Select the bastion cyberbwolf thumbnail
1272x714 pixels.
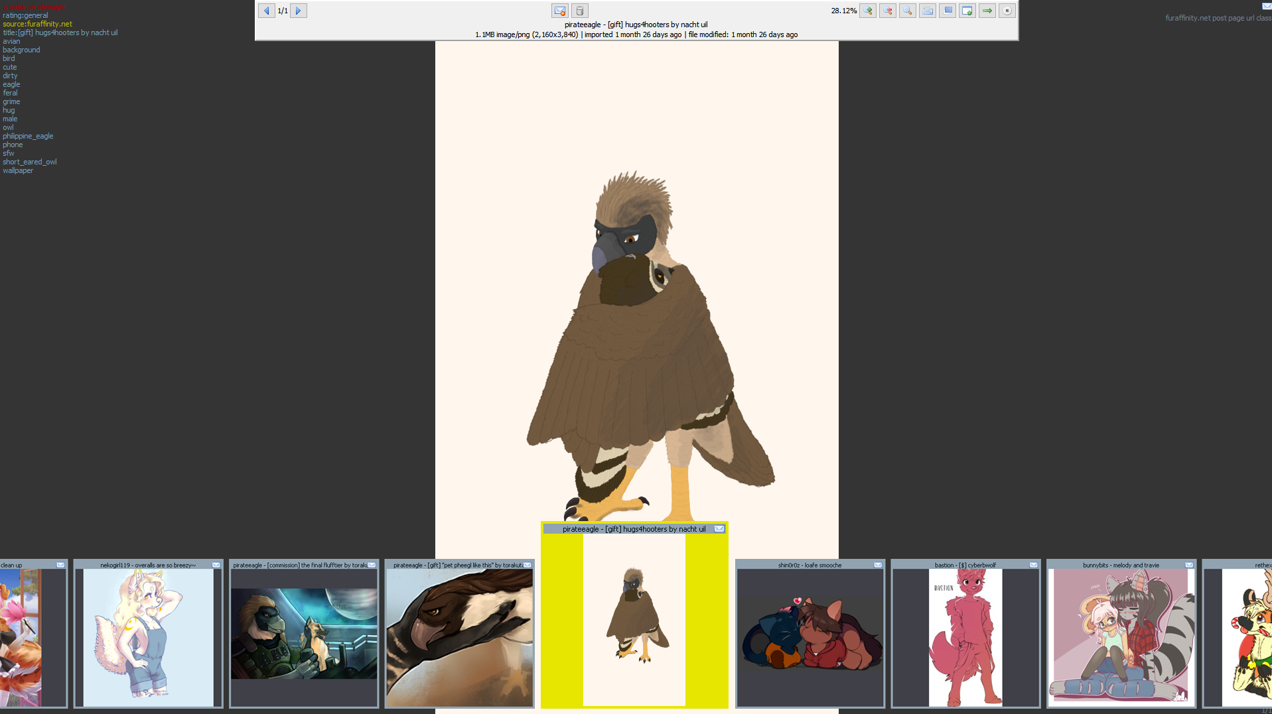click(965, 634)
